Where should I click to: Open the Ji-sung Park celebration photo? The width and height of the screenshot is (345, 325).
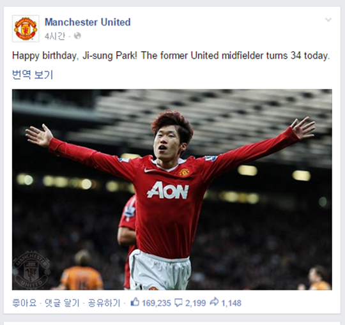(172, 190)
